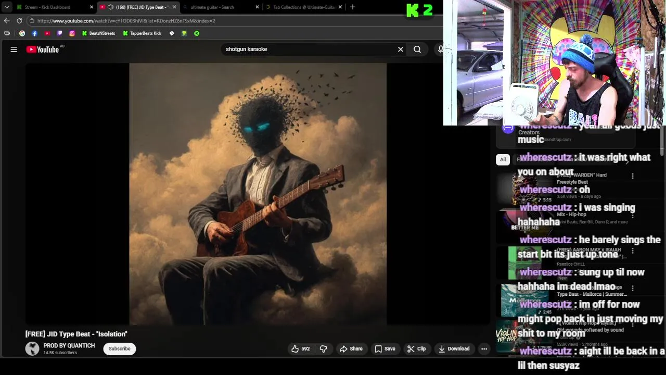Open the Google bookmark
Image resolution: width=666 pixels, height=375 pixels.
point(22,33)
